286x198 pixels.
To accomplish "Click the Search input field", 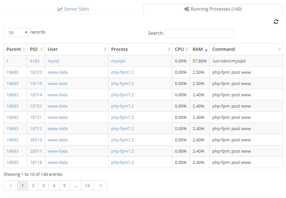I will (x=199, y=33).
